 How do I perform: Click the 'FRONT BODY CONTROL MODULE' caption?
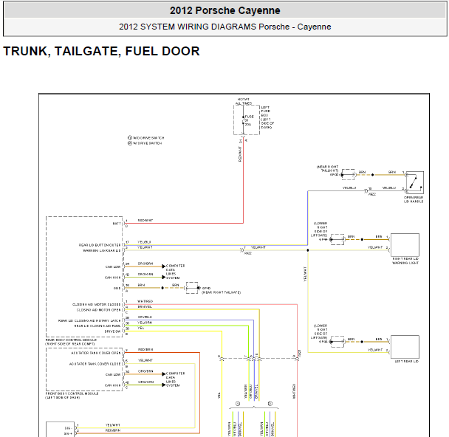72,393
